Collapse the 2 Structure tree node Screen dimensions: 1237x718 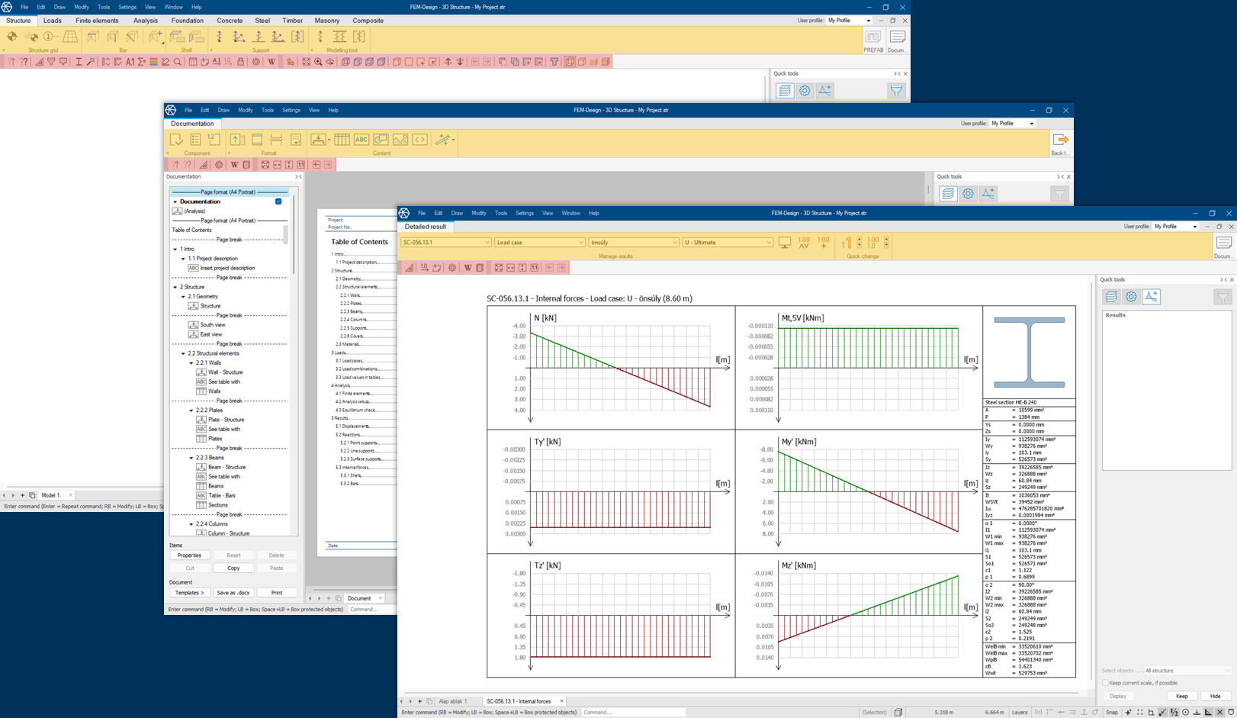(x=175, y=287)
